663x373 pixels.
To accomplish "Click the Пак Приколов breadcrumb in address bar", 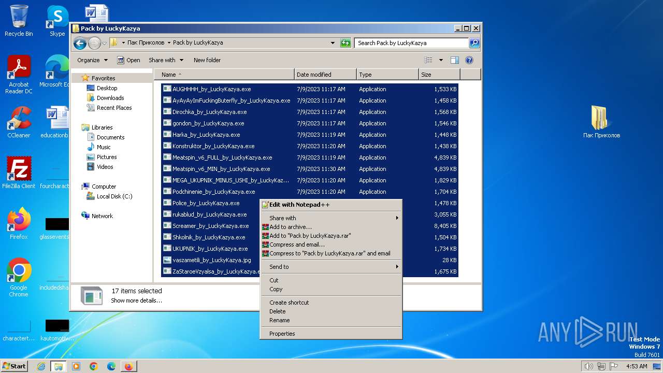I will coord(146,43).
